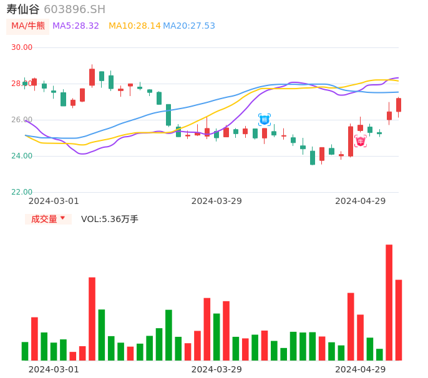Screen dimensions: 428x378
Task: Select the MA/牛熊 indicator tab
Action: click(27, 26)
